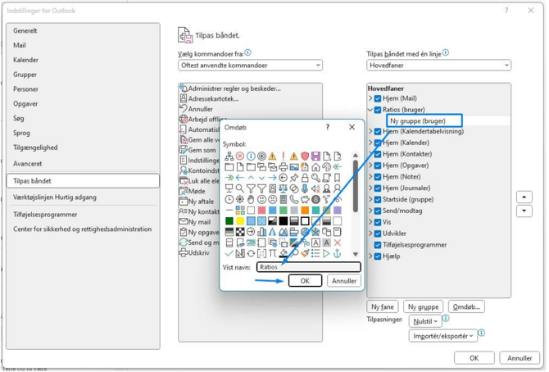The image size is (549, 372).
Task: Pick the org chart hierarchy symbol
Action: tap(229, 156)
